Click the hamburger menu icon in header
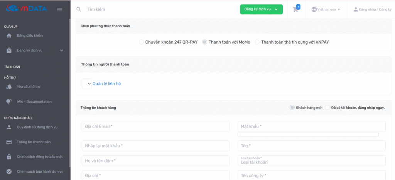This screenshot has width=395, height=180. pyautogui.click(x=59, y=10)
